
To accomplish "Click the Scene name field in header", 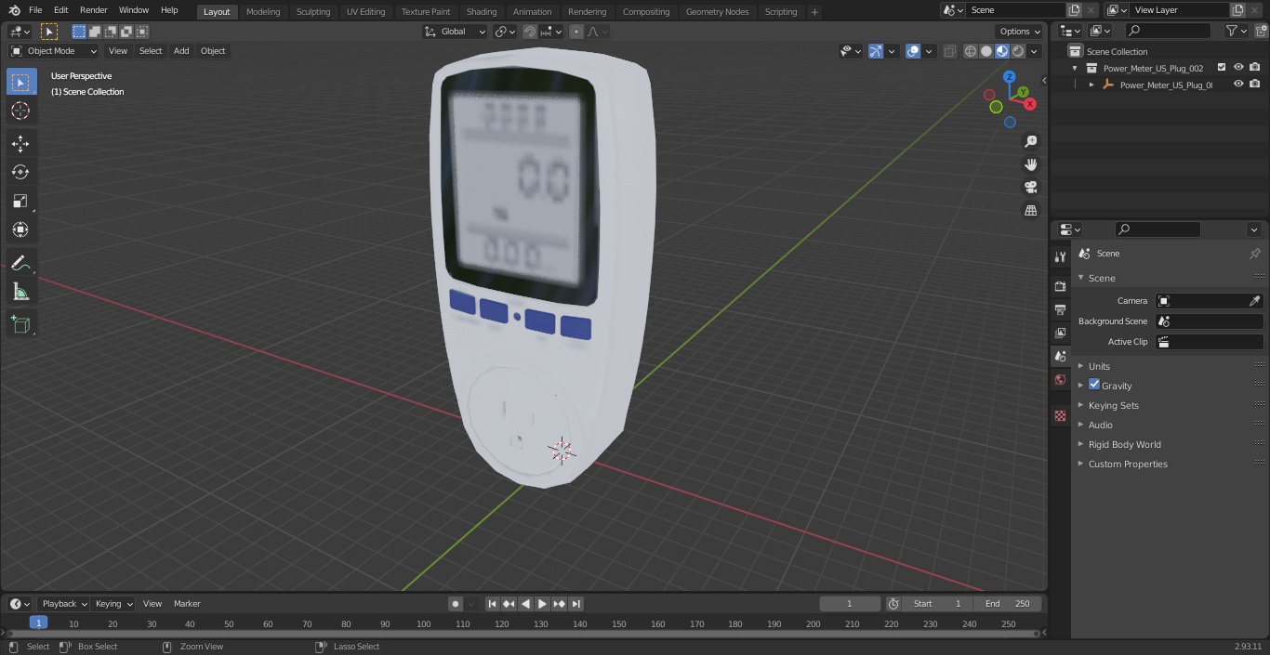I will tap(1016, 10).
